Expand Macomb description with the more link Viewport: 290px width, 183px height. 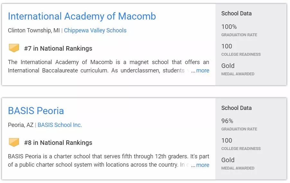(203, 71)
